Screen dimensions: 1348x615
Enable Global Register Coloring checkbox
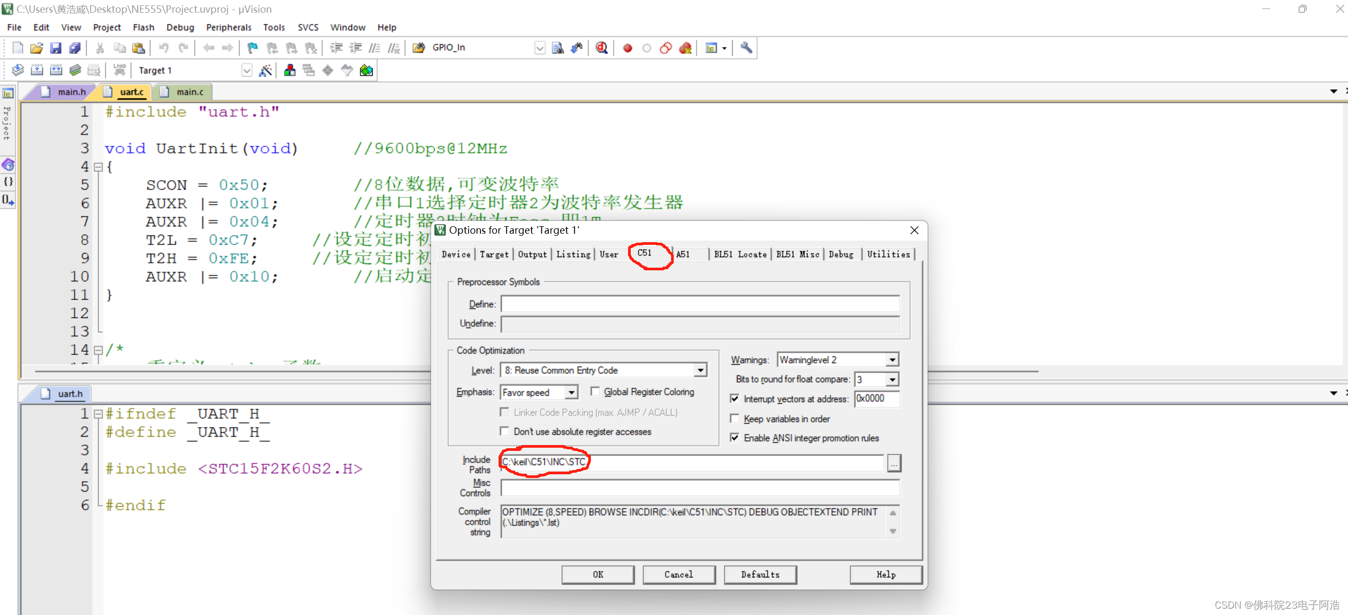point(595,391)
